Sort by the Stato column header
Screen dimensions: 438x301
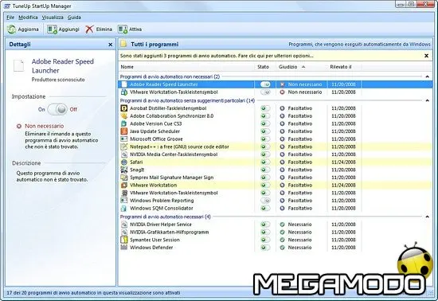tap(265, 67)
